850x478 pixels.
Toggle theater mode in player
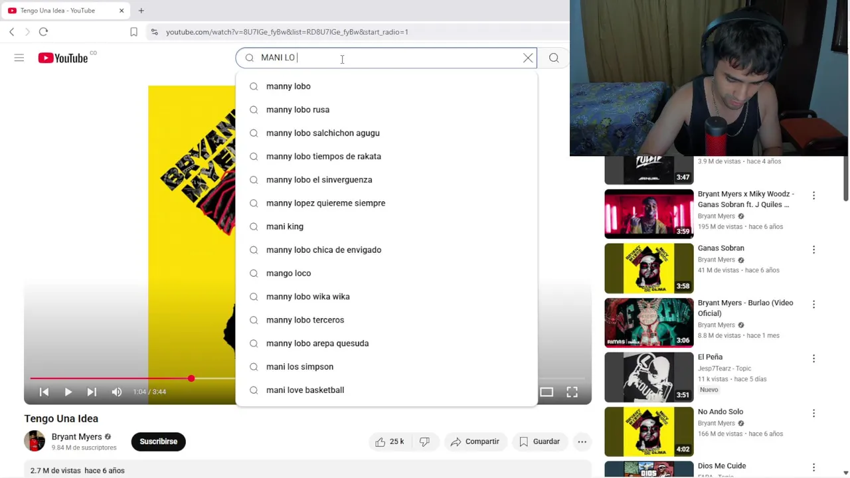tap(547, 392)
